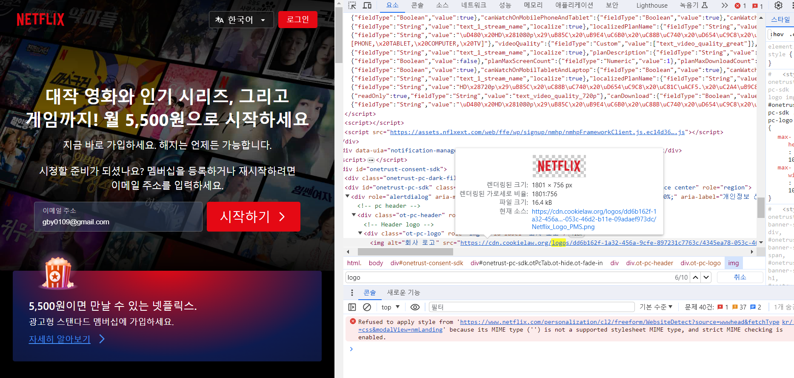The height and width of the screenshot is (378, 794).
Task: Click the blue issue count '2'
Action: [x=756, y=307]
